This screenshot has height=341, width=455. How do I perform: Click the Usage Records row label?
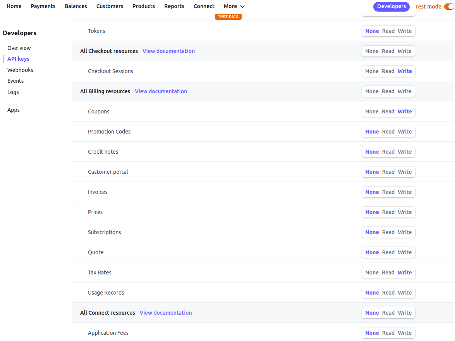[106, 293]
